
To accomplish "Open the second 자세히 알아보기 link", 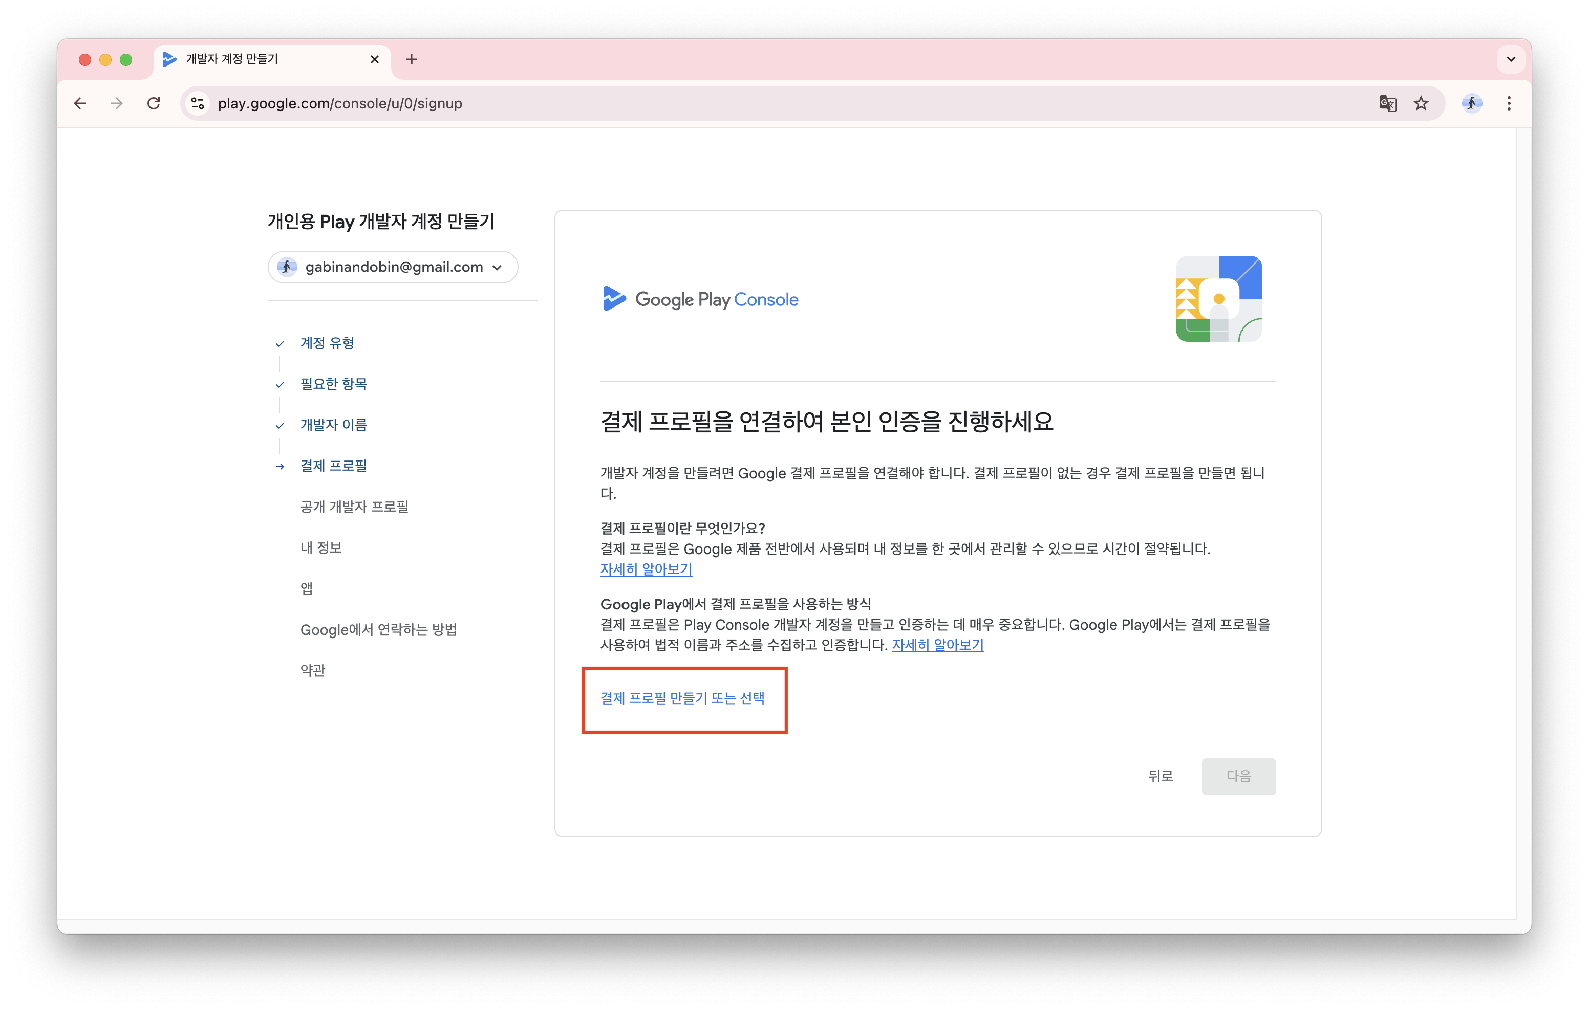I will (x=937, y=645).
